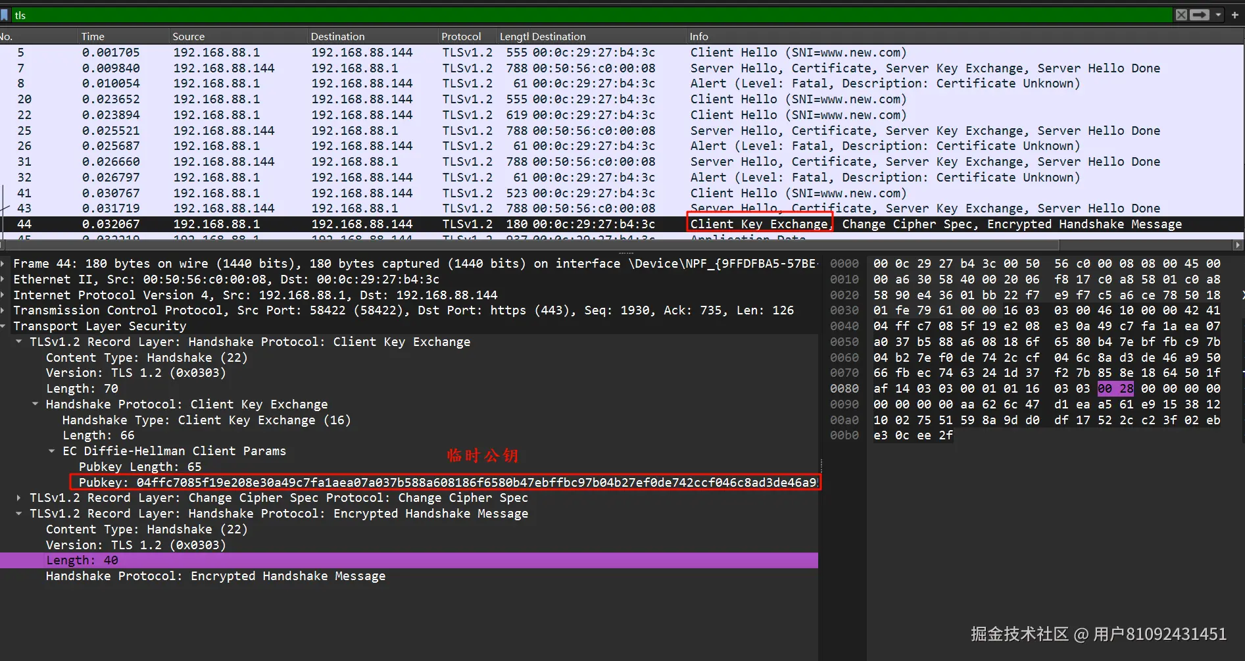Collapse the Client Key Exchange record layer
1245x661 pixels.
click(19, 342)
